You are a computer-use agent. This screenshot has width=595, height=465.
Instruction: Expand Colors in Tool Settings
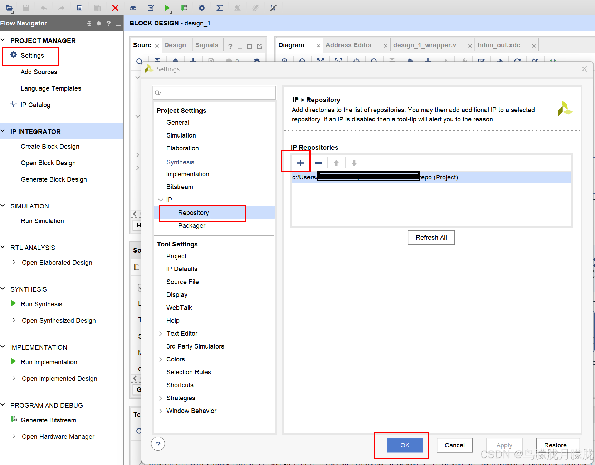161,359
